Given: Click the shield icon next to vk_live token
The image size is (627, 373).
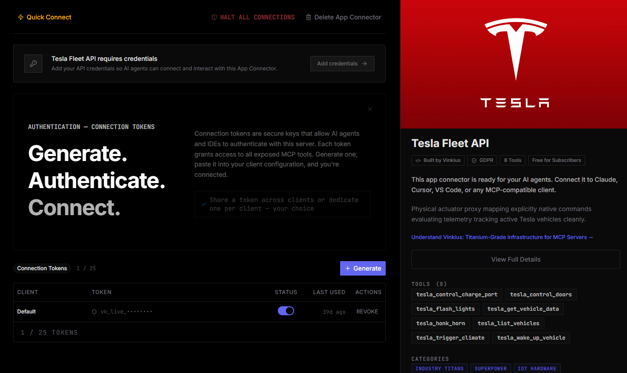Looking at the screenshot, I should pyautogui.click(x=94, y=312).
